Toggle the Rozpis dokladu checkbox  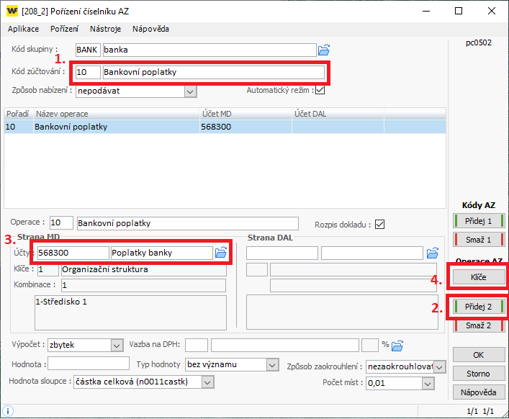pos(379,223)
